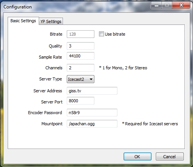Image resolution: width=193 pixels, height=167 pixels.
Task: Enable the Use bitrate checkbox
Action: pos(101,34)
